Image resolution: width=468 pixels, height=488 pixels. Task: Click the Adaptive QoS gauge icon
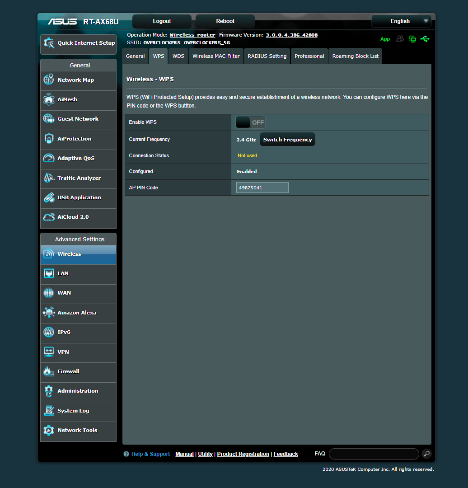click(48, 158)
